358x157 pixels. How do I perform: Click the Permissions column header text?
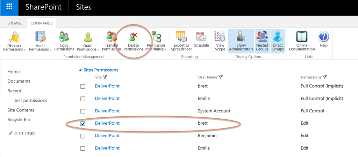pyautogui.click(x=311, y=77)
